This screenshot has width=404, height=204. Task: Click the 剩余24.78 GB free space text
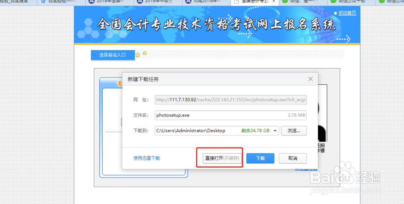coord(255,131)
